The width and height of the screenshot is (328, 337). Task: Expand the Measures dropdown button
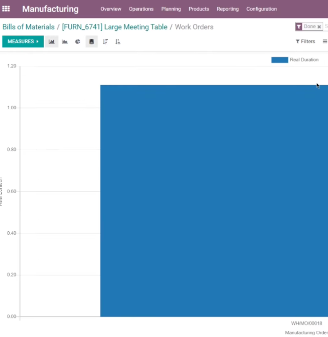click(x=23, y=41)
